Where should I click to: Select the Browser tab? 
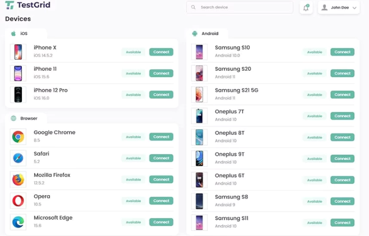point(26,118)
